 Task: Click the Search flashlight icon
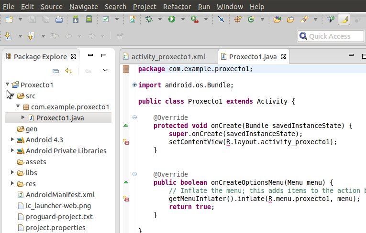pos(304,19)
